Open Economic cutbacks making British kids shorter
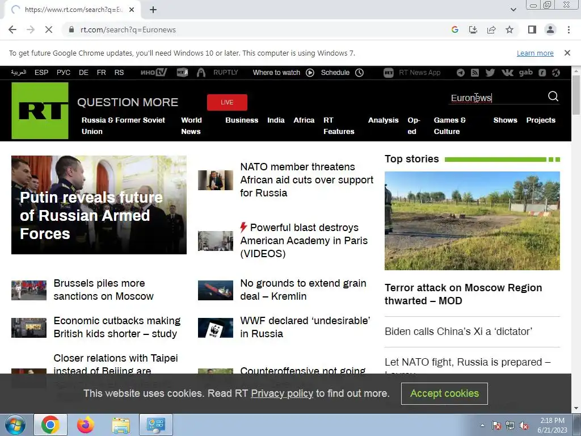Image resolution: width=581 pixels, height=436 pixels. pyautogui.click(x=117, y=327)
